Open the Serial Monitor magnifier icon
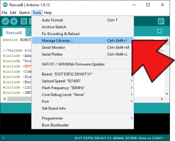This screenshot has width=175, height=141. [161, 21]
